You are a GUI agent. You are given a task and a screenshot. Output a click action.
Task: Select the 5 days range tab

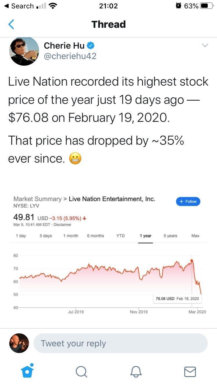click(x=46, y=236)
